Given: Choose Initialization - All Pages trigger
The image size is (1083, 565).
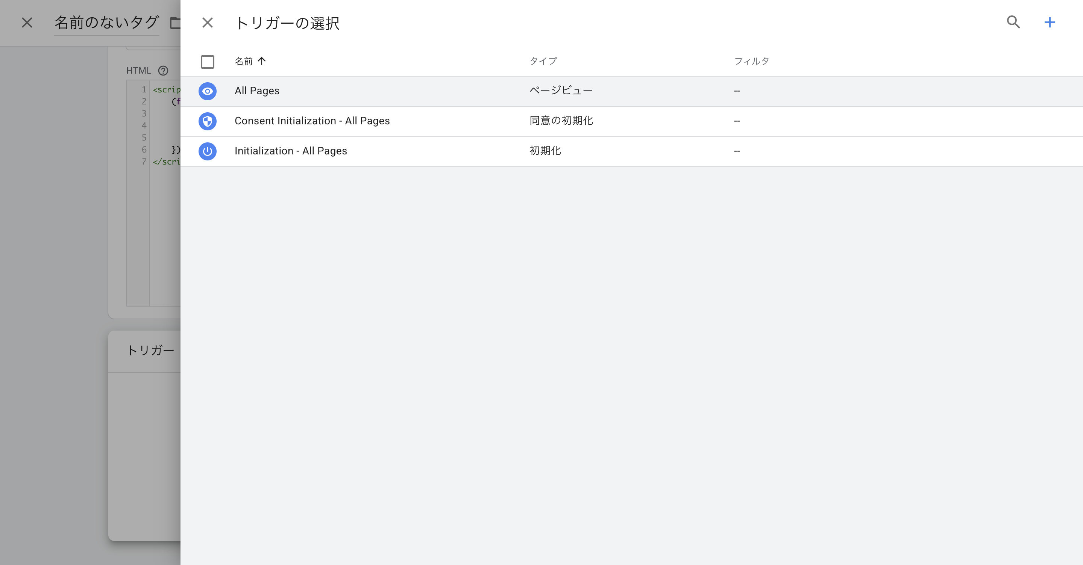Looking at the screenshot, I should (x=291, y=151).
